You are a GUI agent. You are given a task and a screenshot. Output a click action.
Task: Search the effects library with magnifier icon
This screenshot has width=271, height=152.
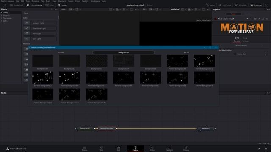[x=52, y=9]
